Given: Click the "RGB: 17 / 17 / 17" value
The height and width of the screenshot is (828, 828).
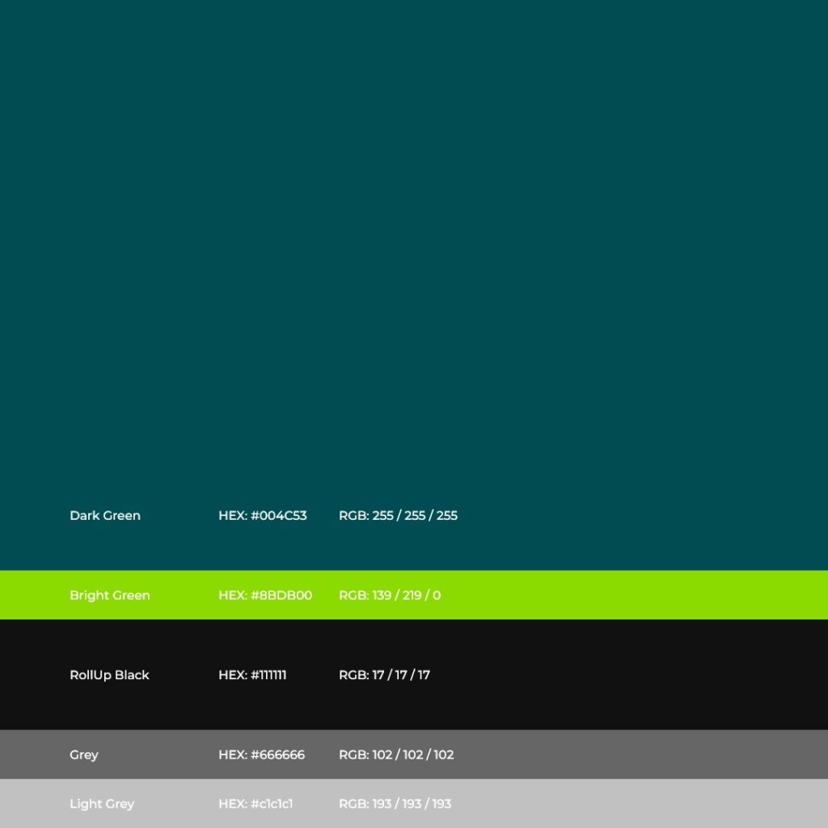Looking at the screenshot, I should [x=384, y=675].
